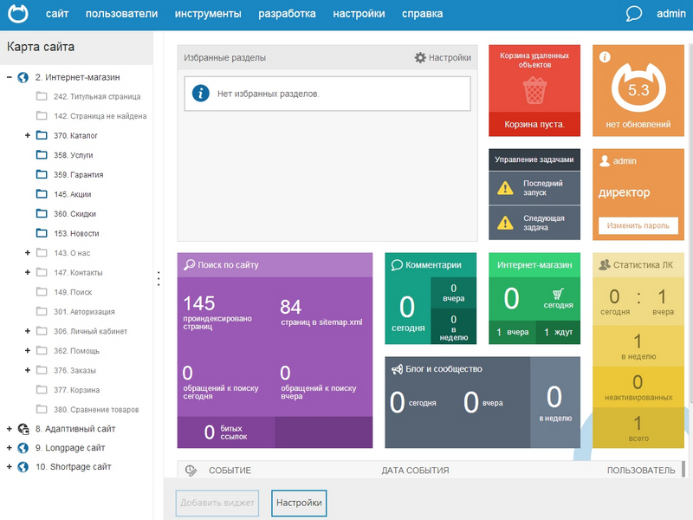Open the пользователи menu
693x520 pixels.
pos(121,14)
